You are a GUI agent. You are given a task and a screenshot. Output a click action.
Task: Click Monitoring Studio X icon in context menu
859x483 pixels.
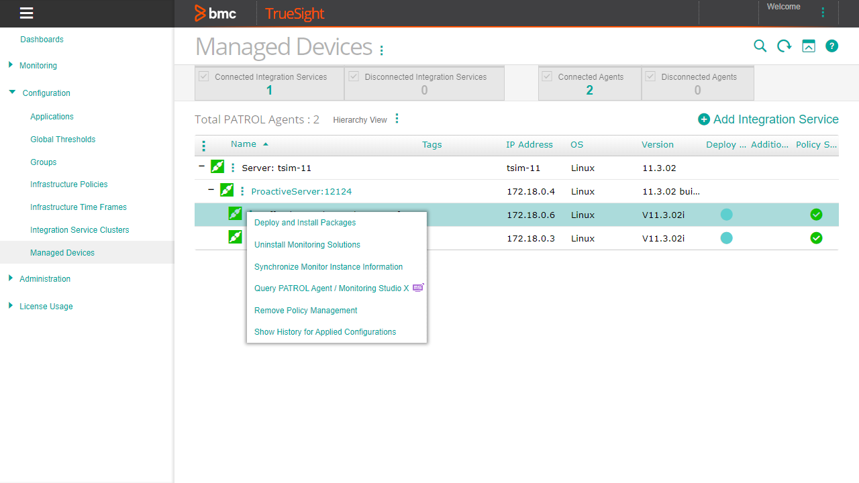coord(418,288)
